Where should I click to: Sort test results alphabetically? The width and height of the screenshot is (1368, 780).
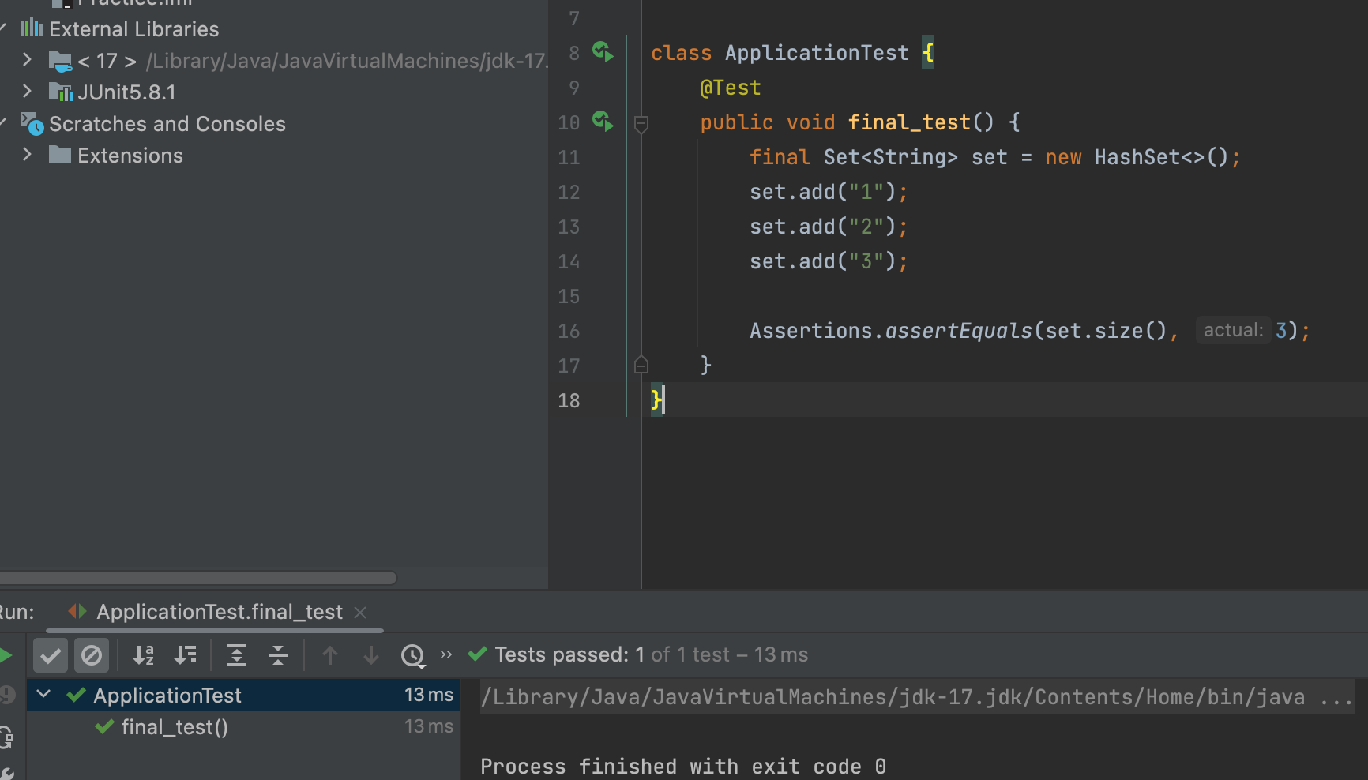point(144,655)
